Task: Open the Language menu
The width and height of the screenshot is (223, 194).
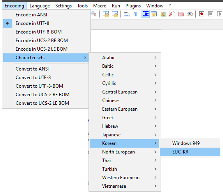Action: point(40,6)
